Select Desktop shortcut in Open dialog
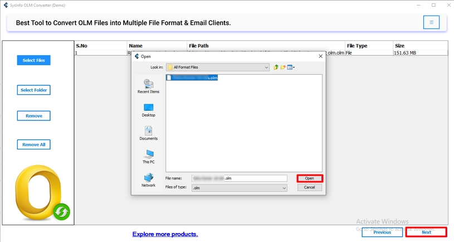Viewport: 454px width, 242px height. (x=148, y=110)
